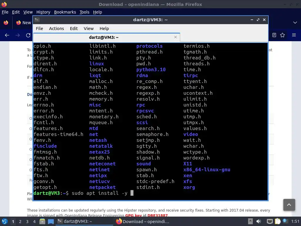
Task: Switch to workspace 2
Action: pyautogui.click(x=20, y=222)
